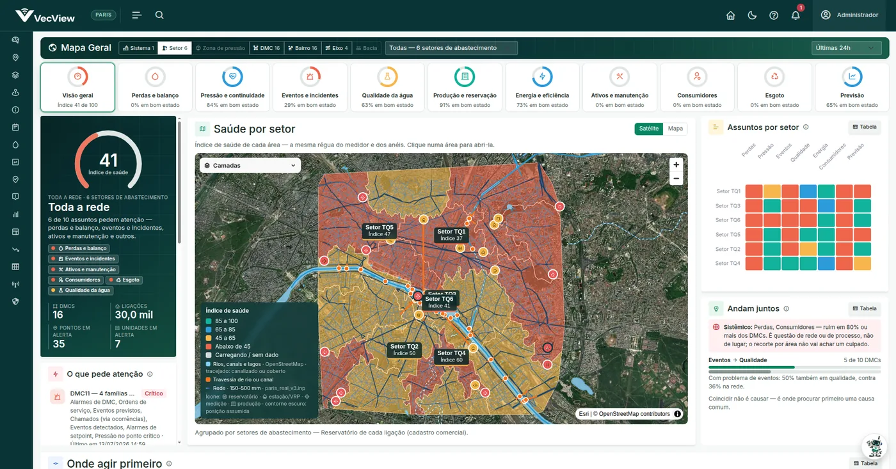
Task: Expand the Camadas layers dropdown
Action: 250,166
